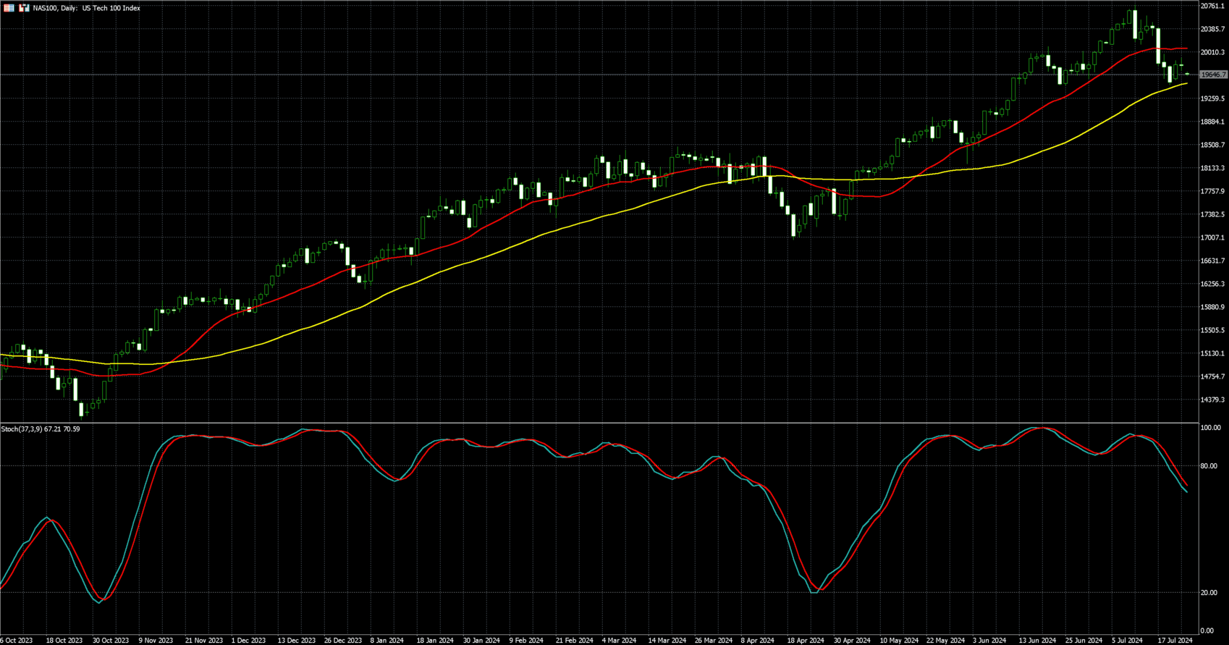Click the 80.00 stochastic level label
Image resolution: width=1229 pixels, height=645 pixels.
[1209, 466]
